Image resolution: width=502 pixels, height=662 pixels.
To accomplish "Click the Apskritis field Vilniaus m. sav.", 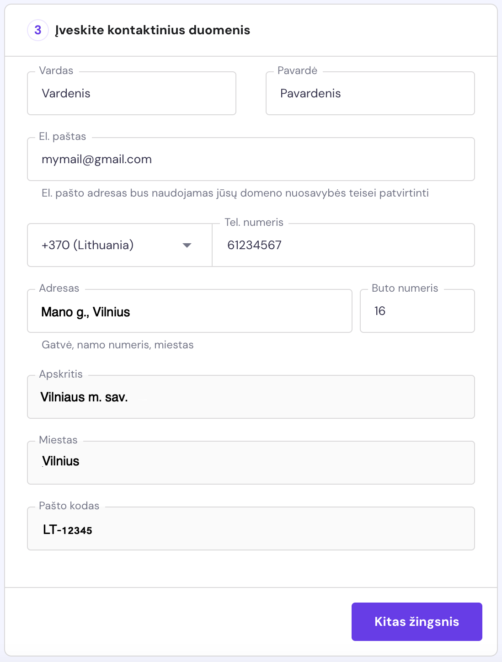I will pos(251,397).
